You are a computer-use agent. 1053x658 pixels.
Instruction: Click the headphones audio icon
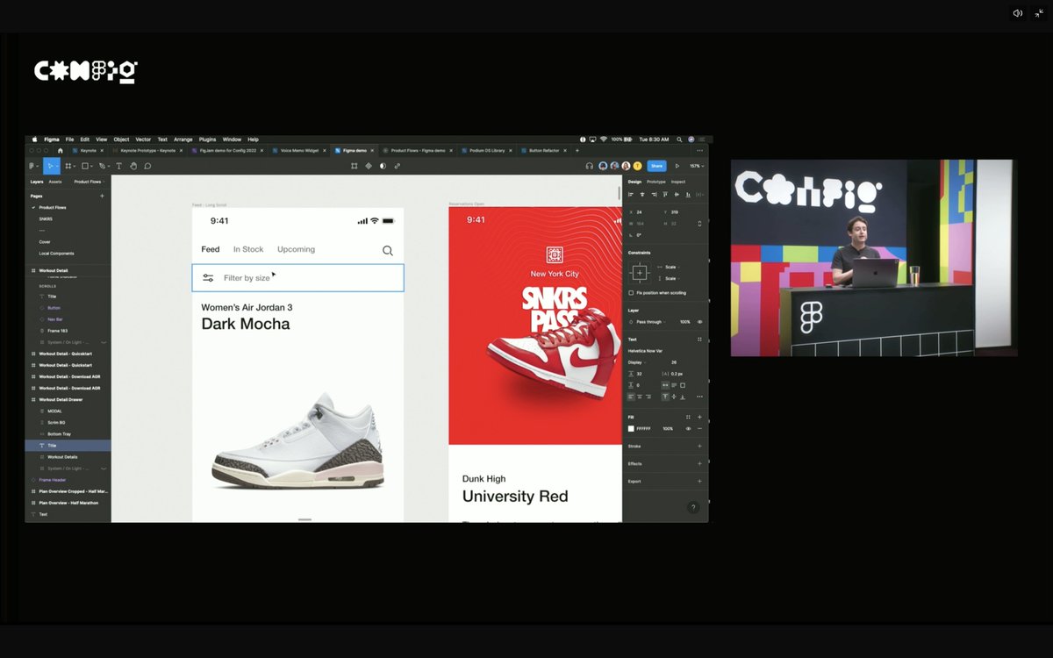(x=590, y=166)
